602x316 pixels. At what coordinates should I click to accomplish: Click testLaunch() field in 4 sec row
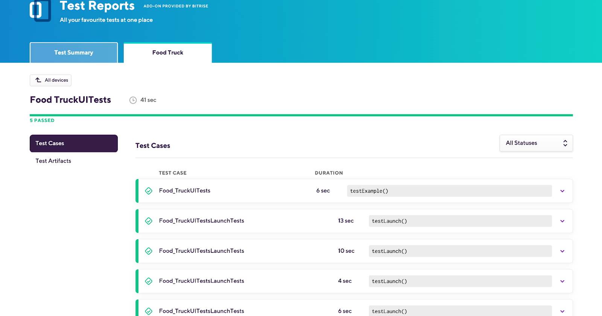(460, 281)
